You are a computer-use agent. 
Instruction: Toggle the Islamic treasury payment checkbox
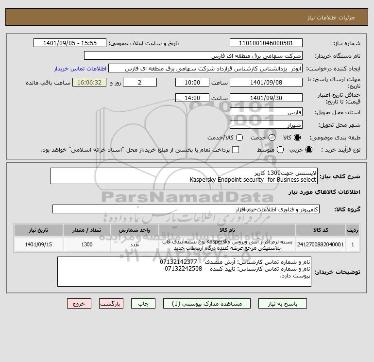[x=236, y=150]
